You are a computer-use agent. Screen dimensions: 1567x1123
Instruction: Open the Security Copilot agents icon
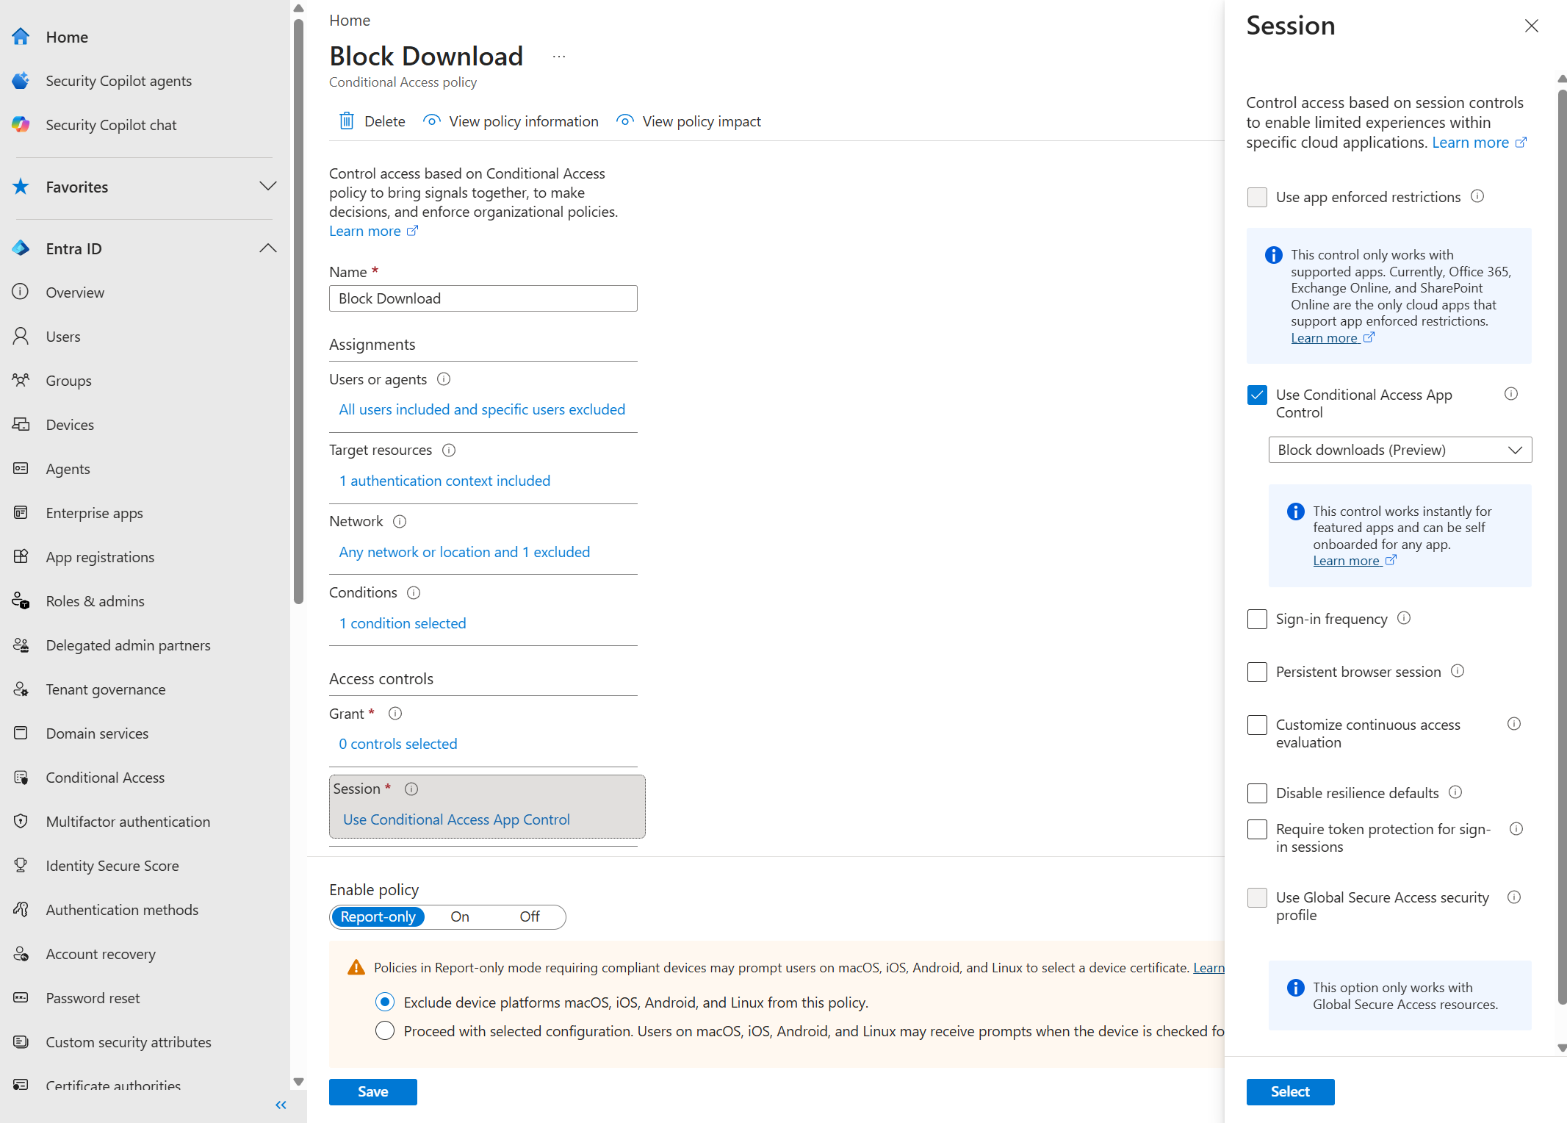click(x=21, y=81)
